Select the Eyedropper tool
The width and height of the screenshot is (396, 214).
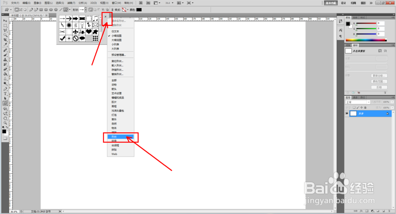(5, 45)
